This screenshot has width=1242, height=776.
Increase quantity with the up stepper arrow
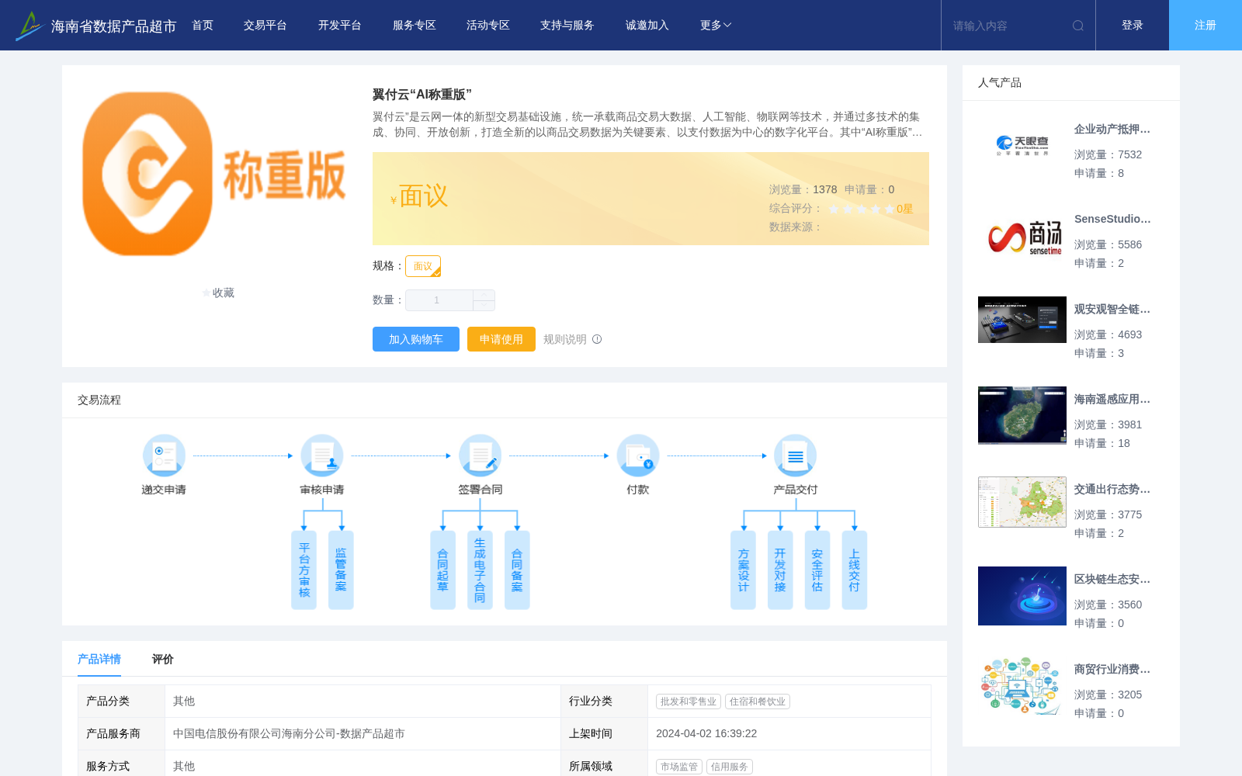click(x=484, y=295)
